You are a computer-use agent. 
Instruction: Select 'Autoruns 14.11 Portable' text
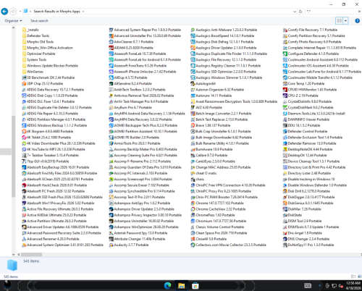tap(214, 96)
